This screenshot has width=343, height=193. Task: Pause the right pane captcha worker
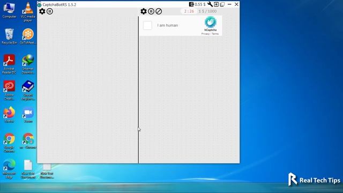[x=151, y=11]
